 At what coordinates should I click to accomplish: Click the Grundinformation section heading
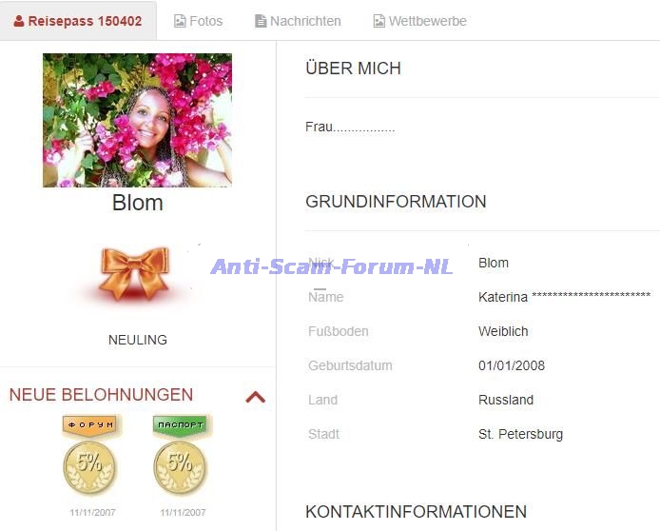click(x=396, y=202)
